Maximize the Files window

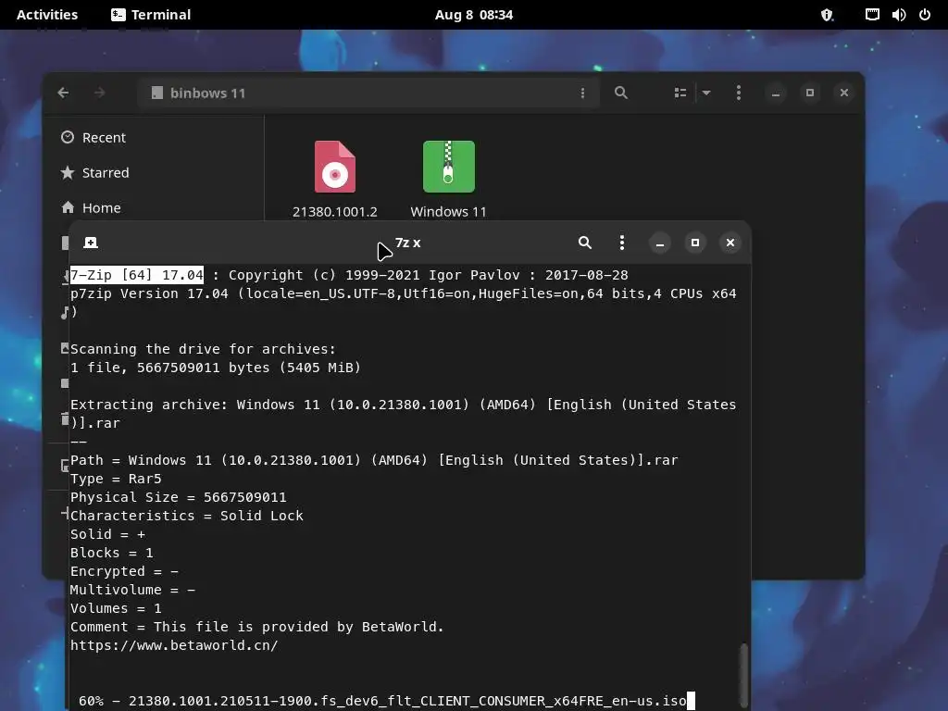[810, 93]
